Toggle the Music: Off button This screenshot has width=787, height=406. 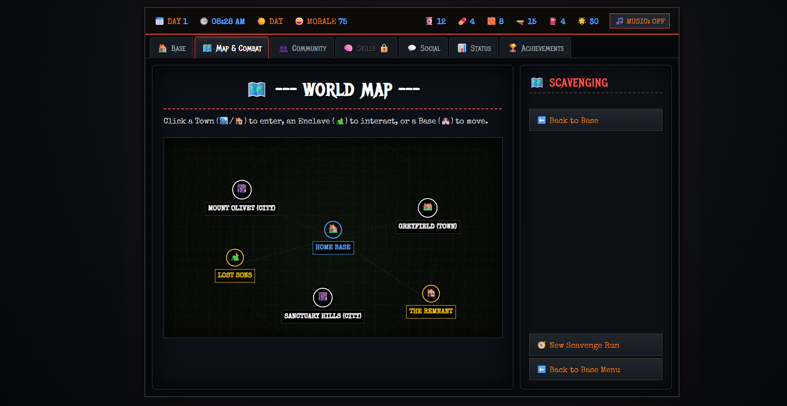tap(639, 21)
